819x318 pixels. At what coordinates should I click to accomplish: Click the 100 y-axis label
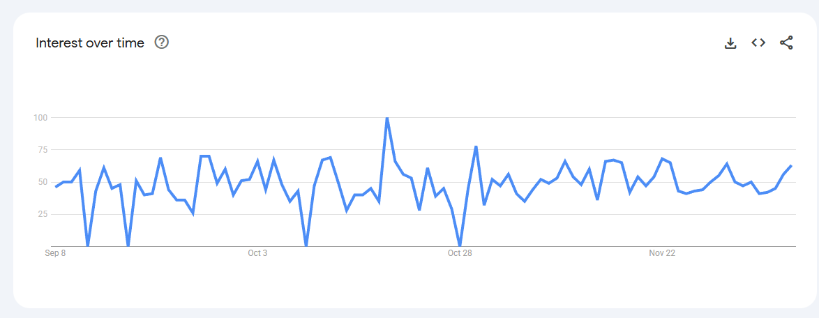(40, 118)
